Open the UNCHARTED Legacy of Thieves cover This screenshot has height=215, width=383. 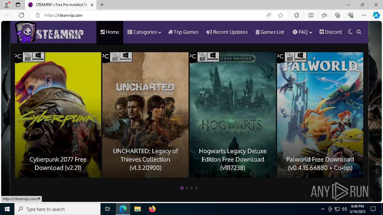point(145,115)
